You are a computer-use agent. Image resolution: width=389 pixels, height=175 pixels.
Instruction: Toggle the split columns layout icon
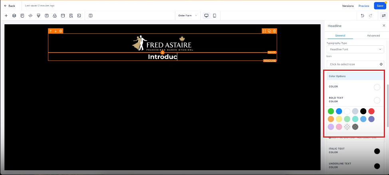pos(91,16)
